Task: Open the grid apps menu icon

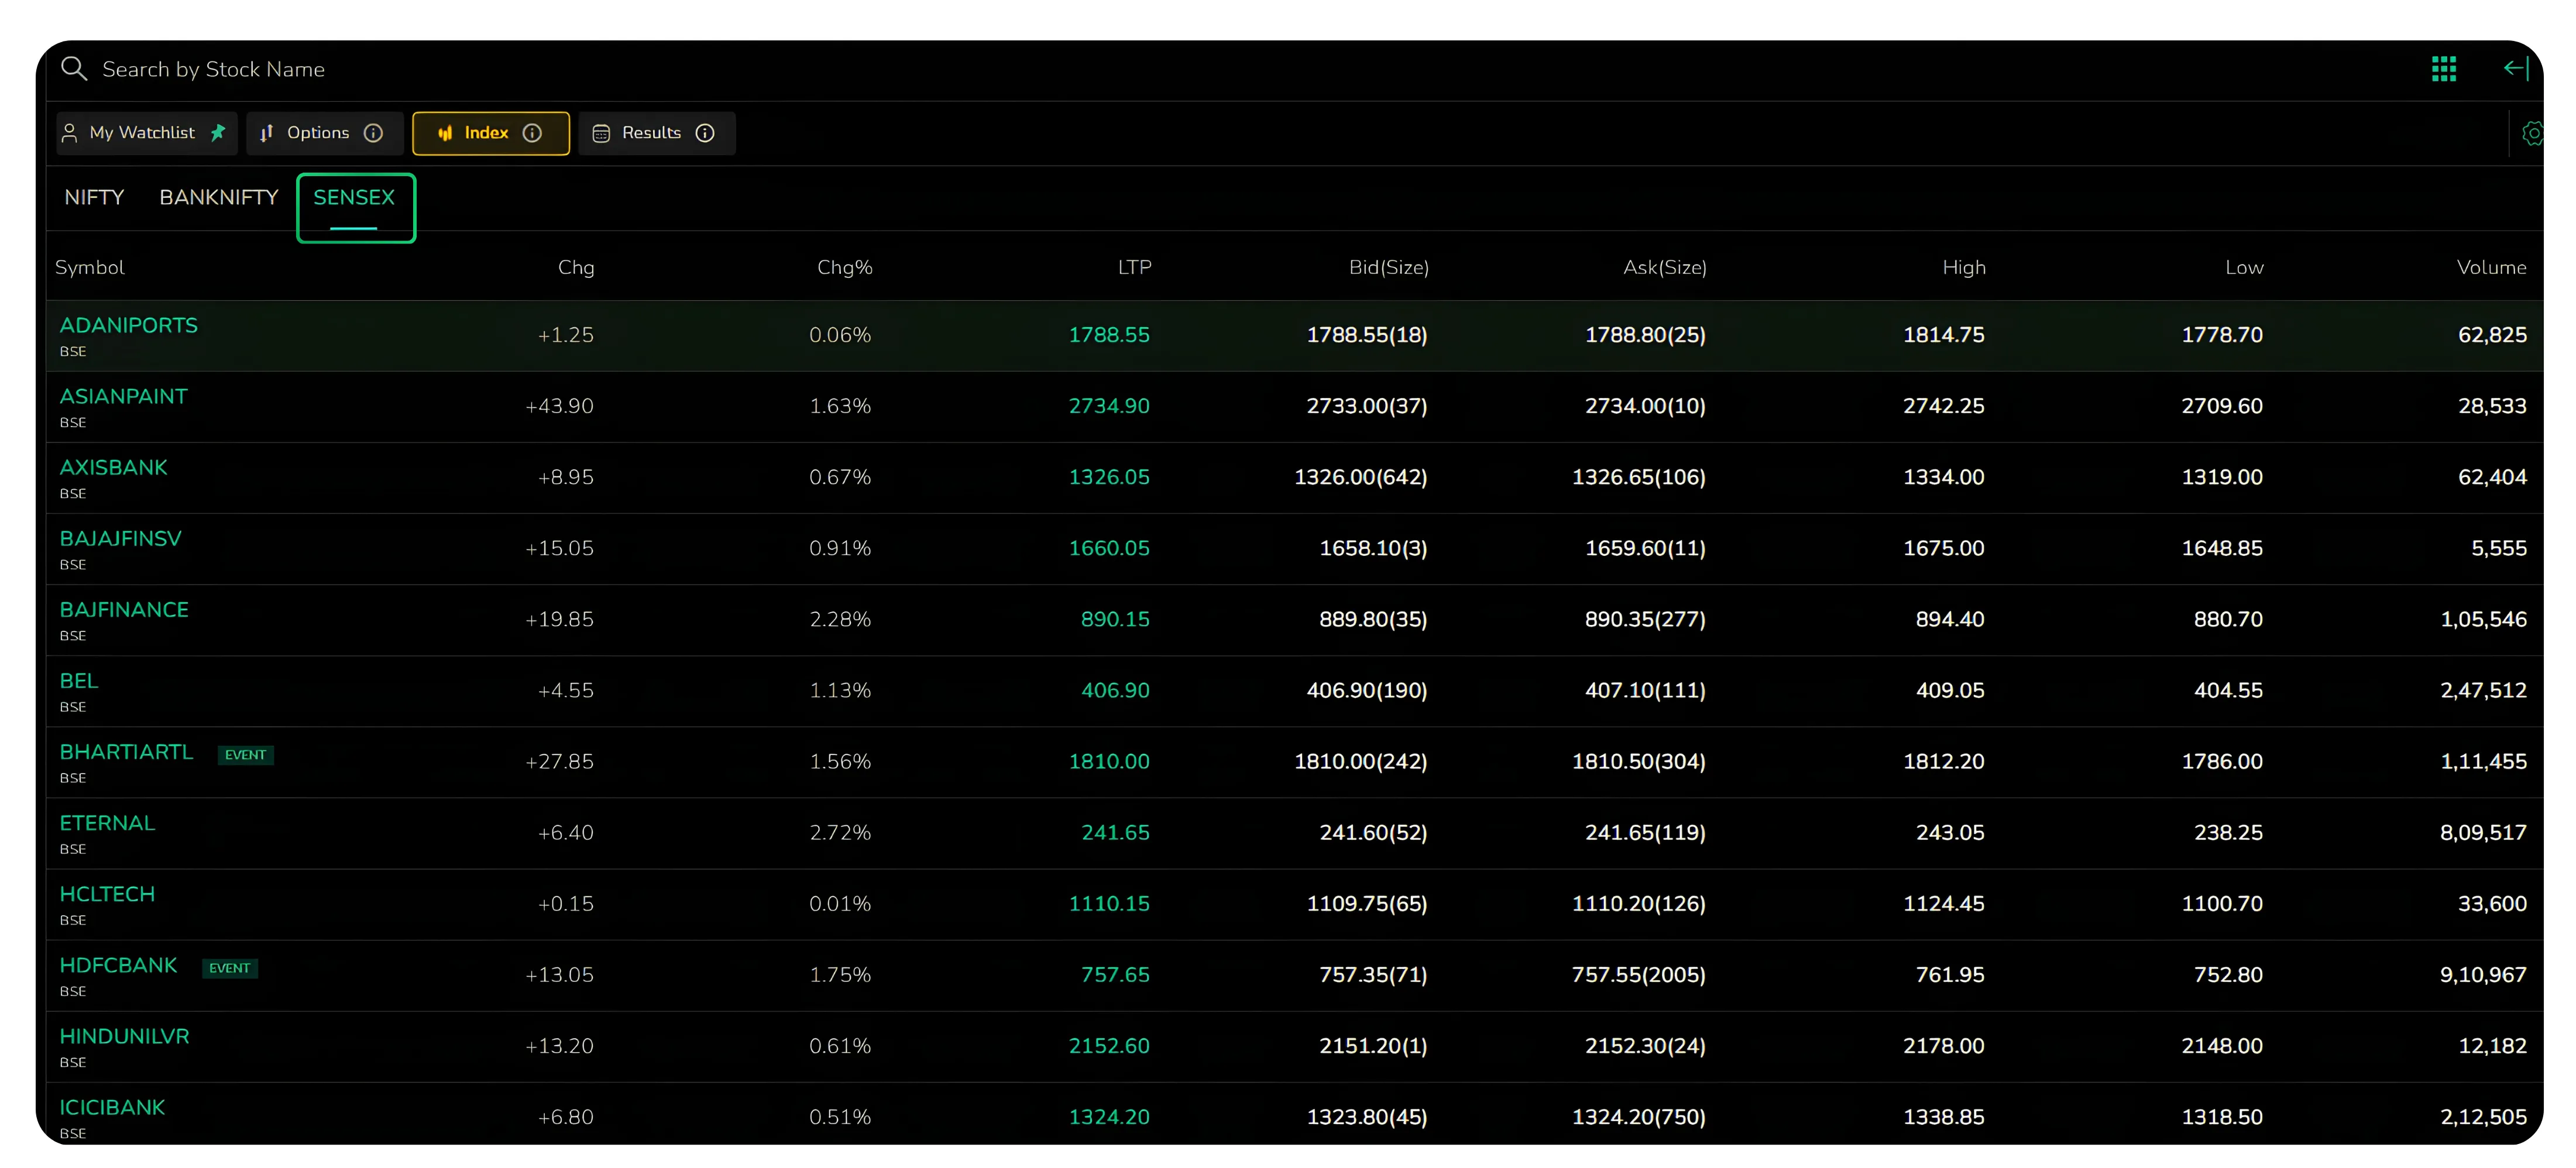Action: (x=2443, y=68)
